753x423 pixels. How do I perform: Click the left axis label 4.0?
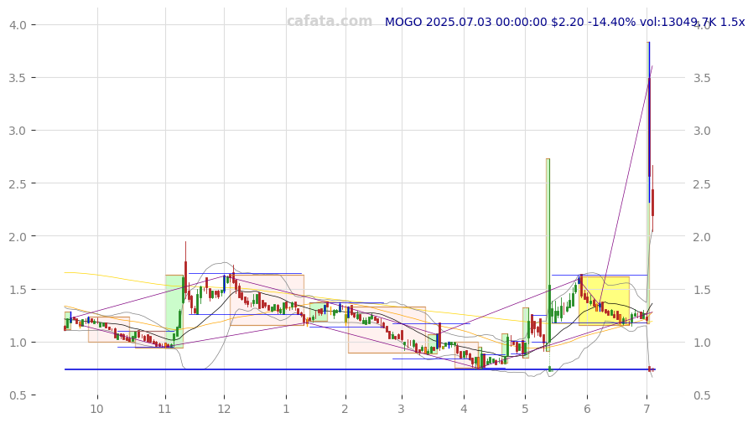click(x=17, y=24)
